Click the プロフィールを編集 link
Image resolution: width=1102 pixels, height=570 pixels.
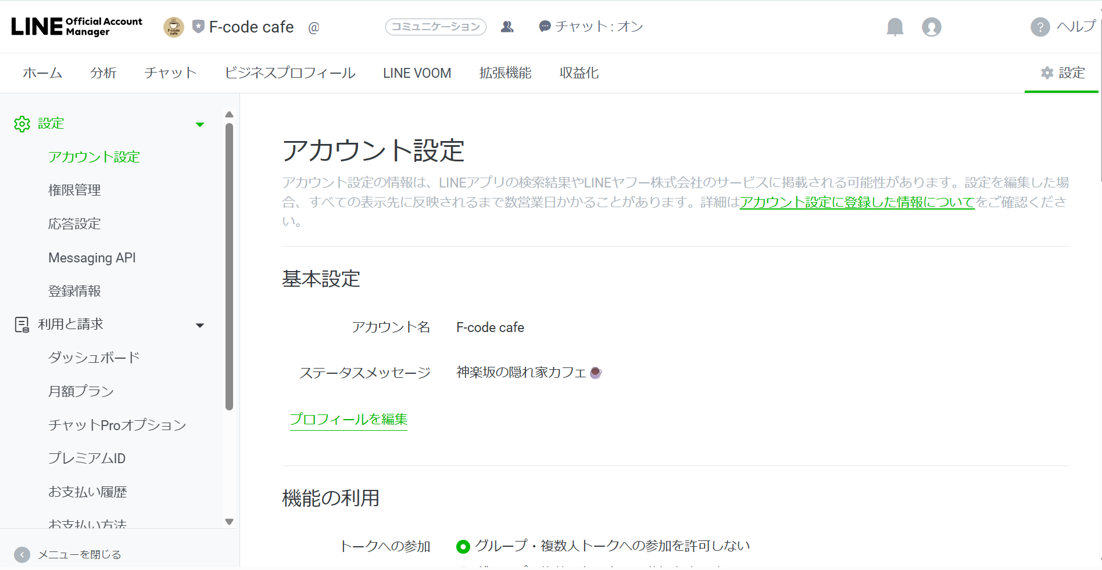[348, 419]
